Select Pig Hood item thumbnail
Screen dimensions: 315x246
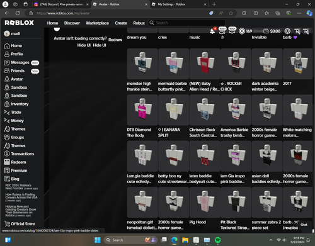[205, 203]
